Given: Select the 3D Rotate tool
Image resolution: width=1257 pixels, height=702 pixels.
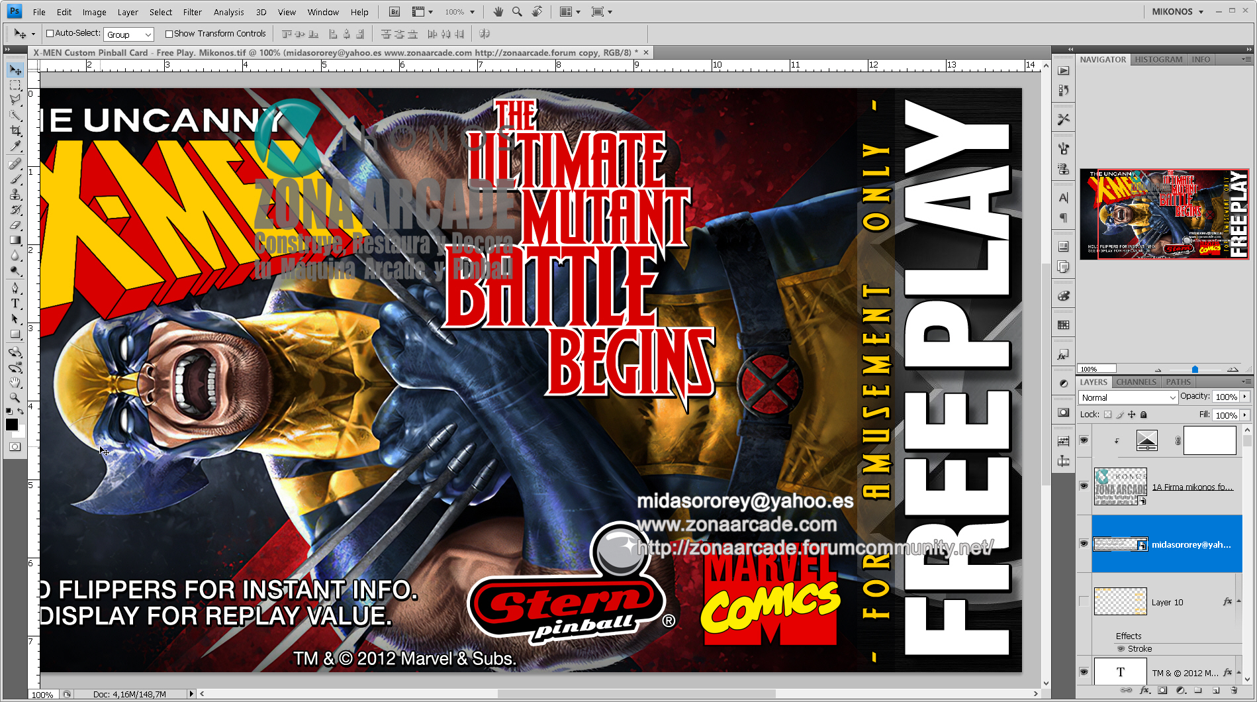Looking at the screenshot, I should (15, 352).
